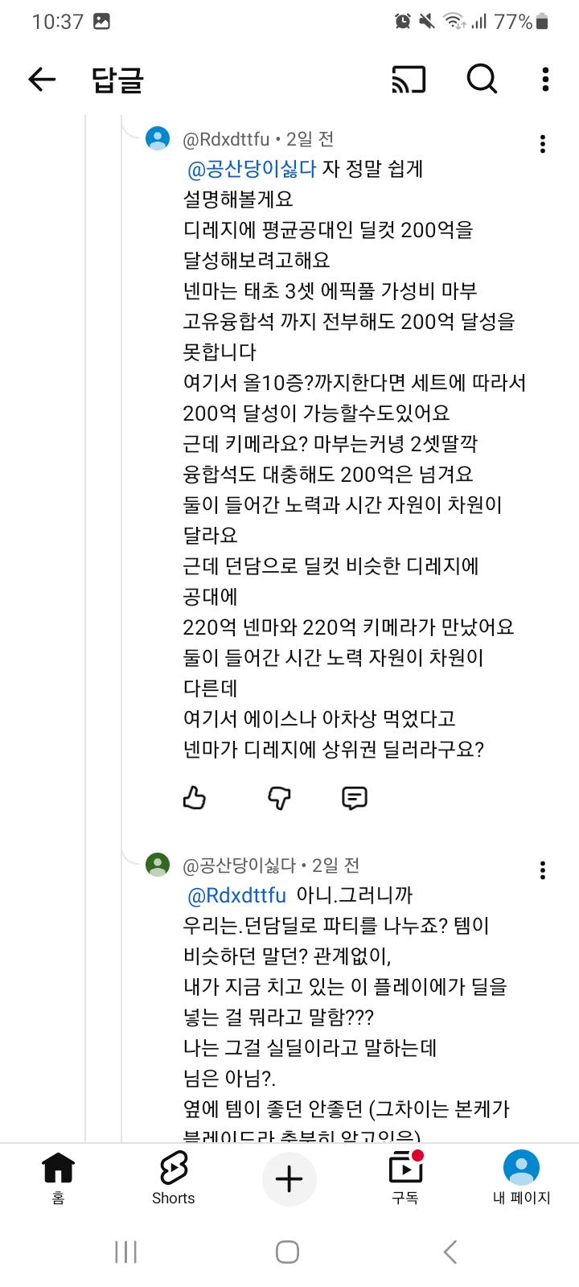579x1287 pixels.
Task: Switch to the Shorts tab
Action: point(174,1177)
